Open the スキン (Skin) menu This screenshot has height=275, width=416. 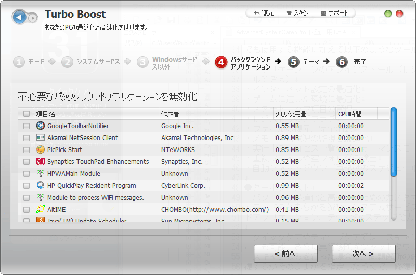point(297,13)
